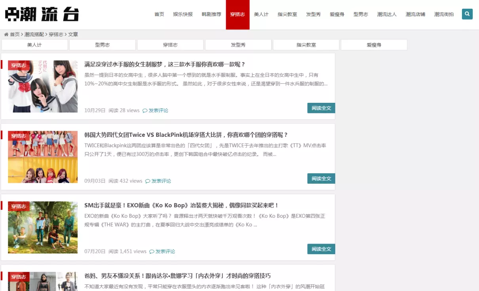The image size is (479, 291).
Task: Click the 文章 breadcrumb text
Action: tap(73, 34)
